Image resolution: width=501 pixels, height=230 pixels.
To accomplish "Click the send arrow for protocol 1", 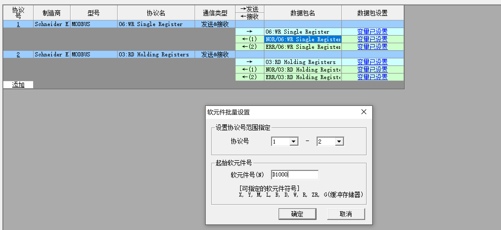I will coord(249,32).
